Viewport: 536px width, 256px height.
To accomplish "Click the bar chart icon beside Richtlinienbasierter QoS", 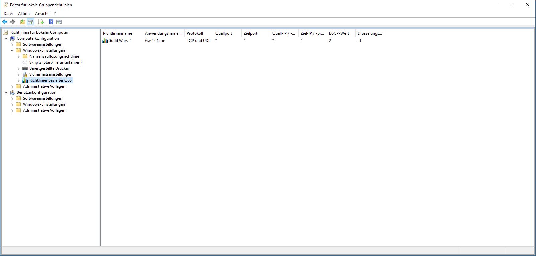I will click(x=25, y=80).
